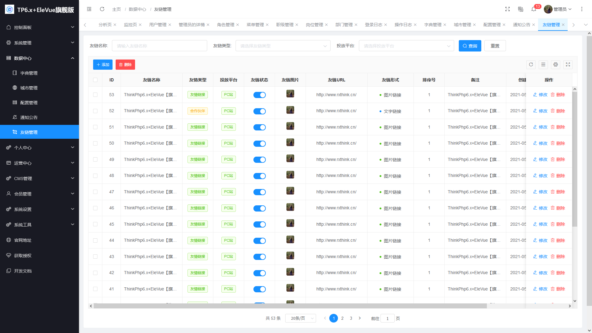Open the 20条/页 page size dropdown
The image size is (592, 333).
(301, 318)
